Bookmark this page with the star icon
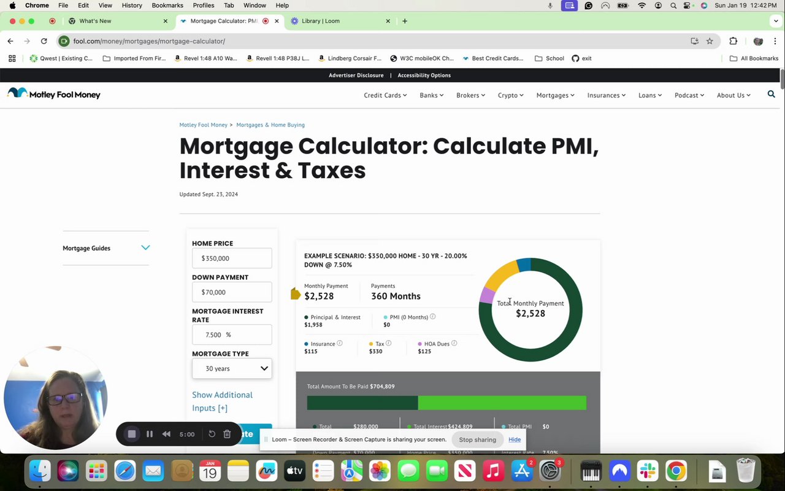The image size is (785, 491). (x=710, y=41)
